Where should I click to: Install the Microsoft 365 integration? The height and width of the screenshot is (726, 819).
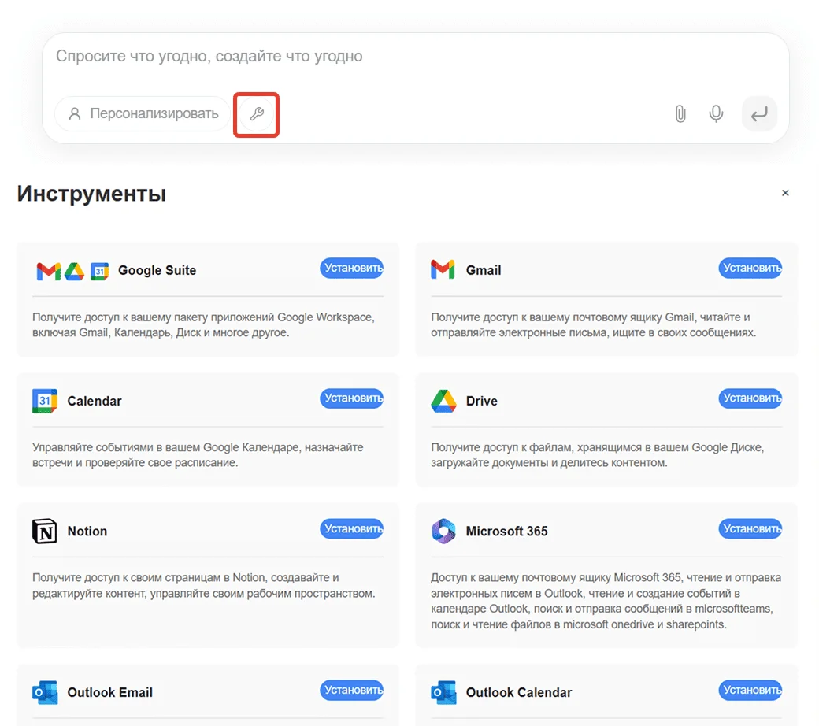(x=750, y=528)
